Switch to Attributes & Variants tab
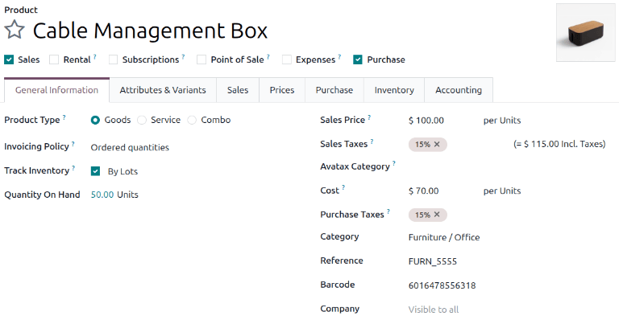This screenshot has height=320, width=619. [x=163, y=90]
